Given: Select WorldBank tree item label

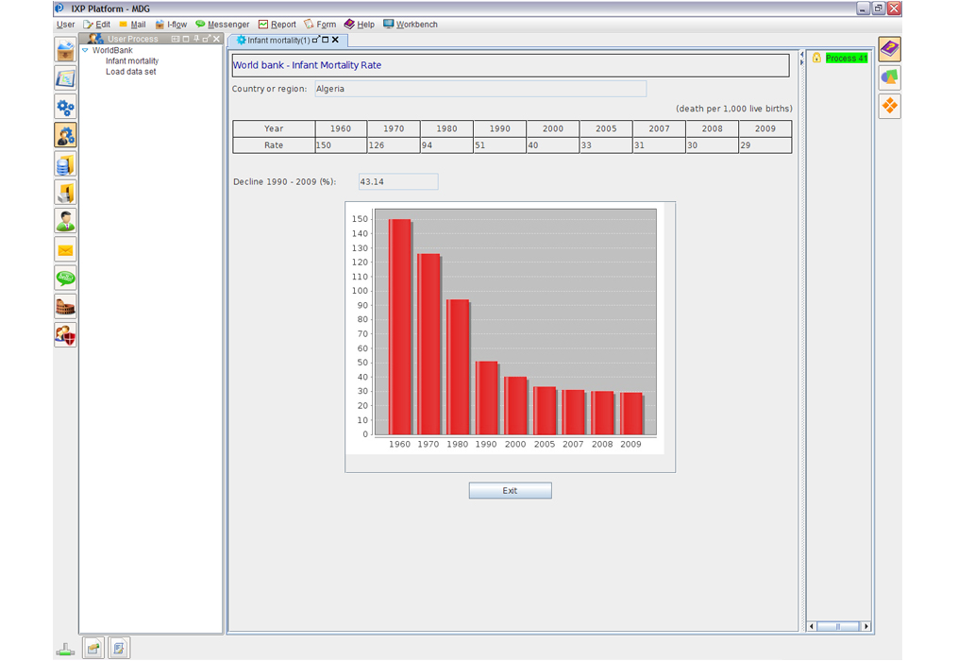Looking at the screenshot, I should click(x=112, y=50).
